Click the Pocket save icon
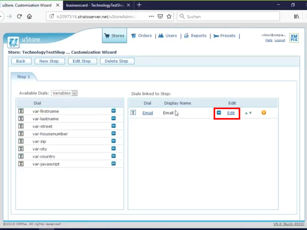Image resolution: width=307 pixels, height=230 pixels. tap(160, 17)
